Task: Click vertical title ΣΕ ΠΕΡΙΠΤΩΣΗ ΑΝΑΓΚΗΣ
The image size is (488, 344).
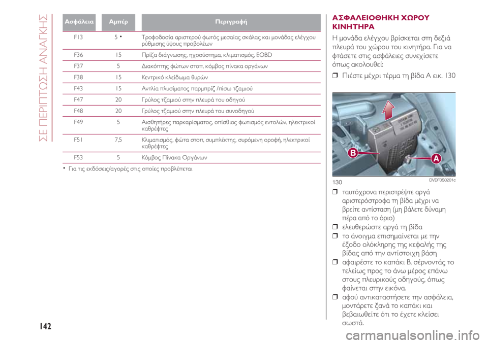Action: pos(43,78)
